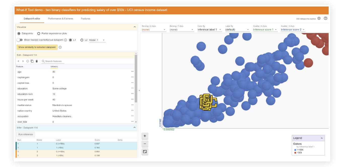Click the Run inference button
Screen dimensions: 344x167
click(26, 134)
